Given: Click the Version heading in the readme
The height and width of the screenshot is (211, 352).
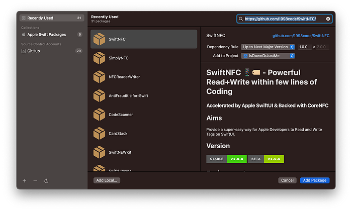Looking at the screenshot, I should click(x=218, y=146).
